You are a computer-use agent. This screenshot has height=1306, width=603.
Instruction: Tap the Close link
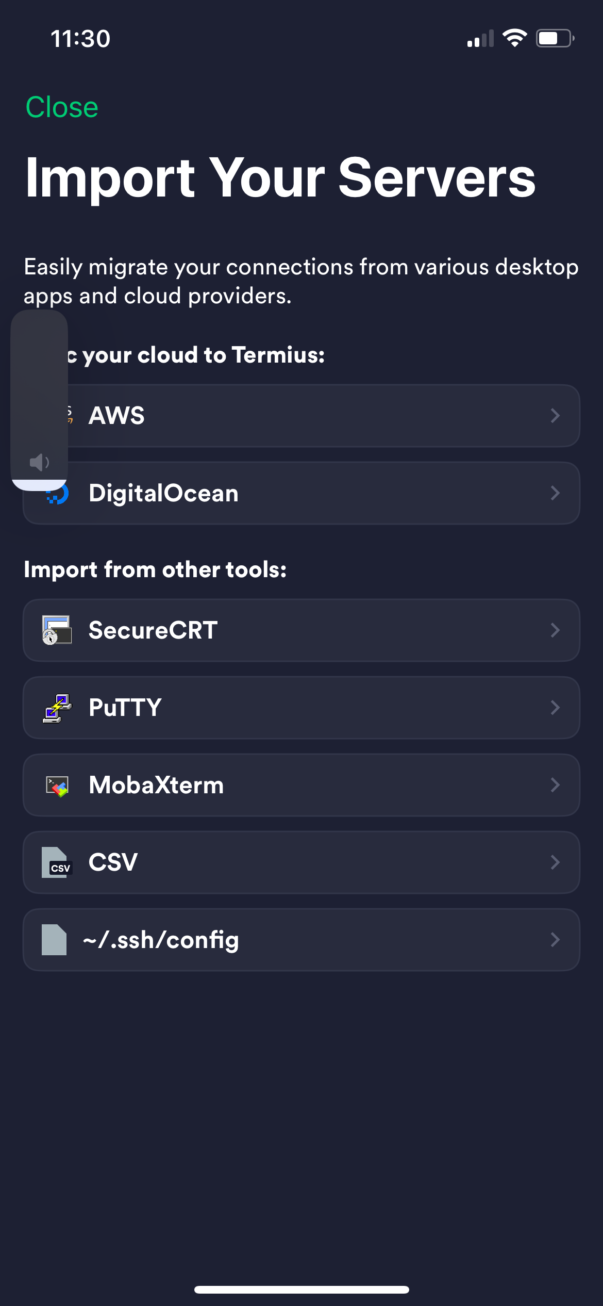tap(61, 107)
